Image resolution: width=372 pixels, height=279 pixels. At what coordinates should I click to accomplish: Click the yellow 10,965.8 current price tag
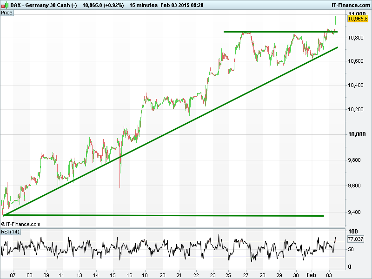click(x=358, y=19)
